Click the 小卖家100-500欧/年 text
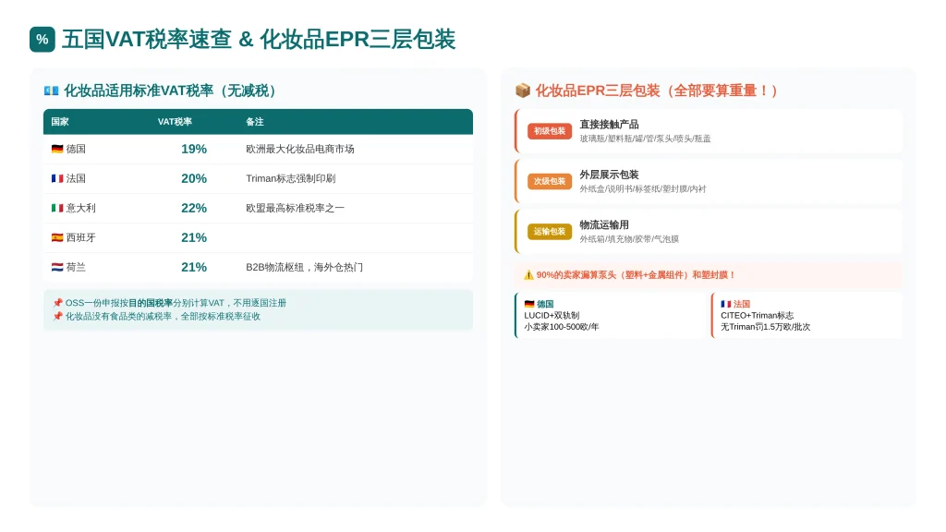The width and height of the screenshot is (946, 532). click(561, 327)
